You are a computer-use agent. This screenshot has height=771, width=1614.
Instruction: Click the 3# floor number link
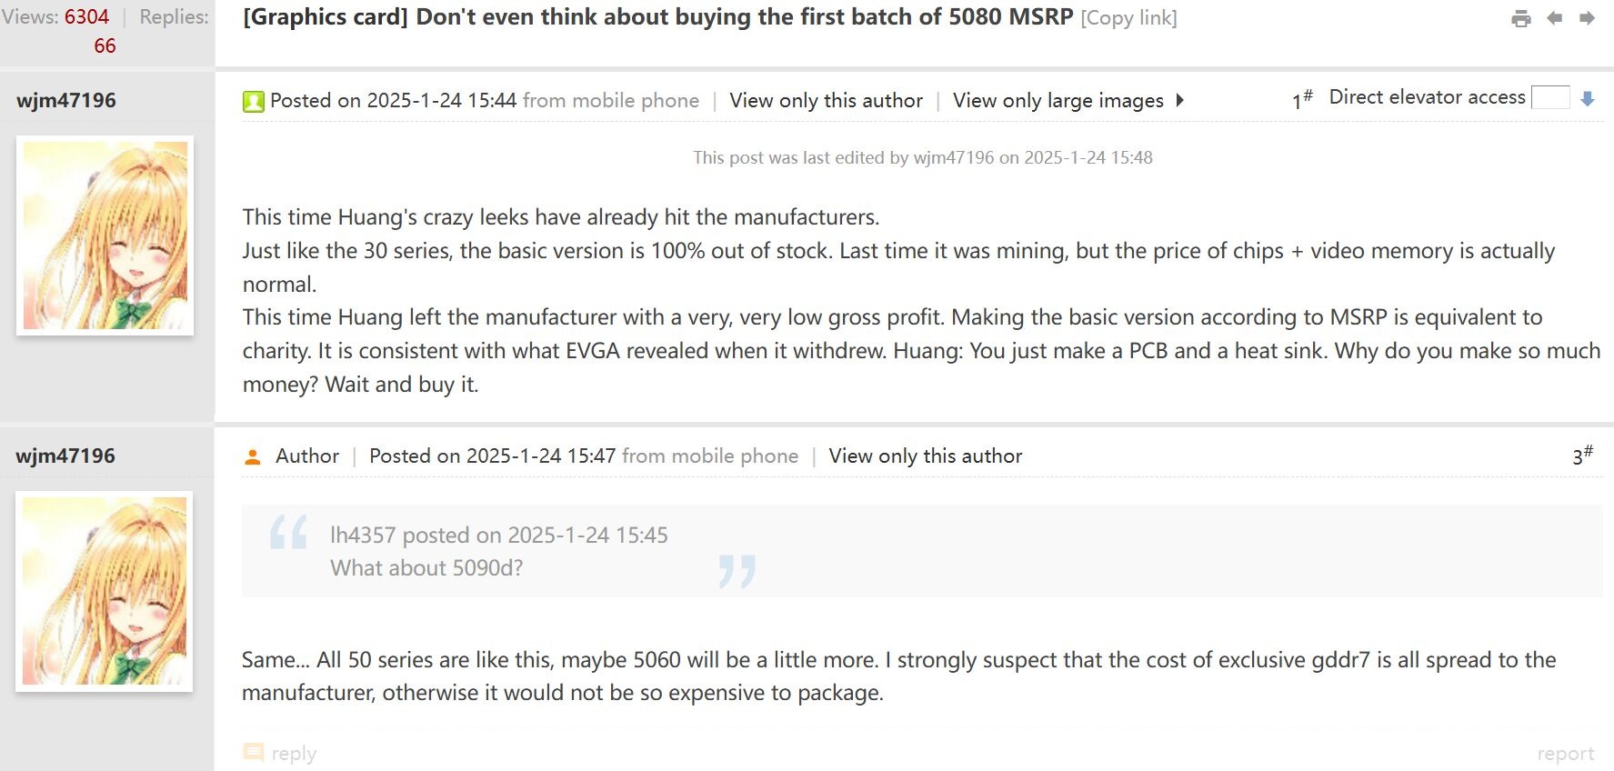pyautogui.click(x=1582, y=455)
